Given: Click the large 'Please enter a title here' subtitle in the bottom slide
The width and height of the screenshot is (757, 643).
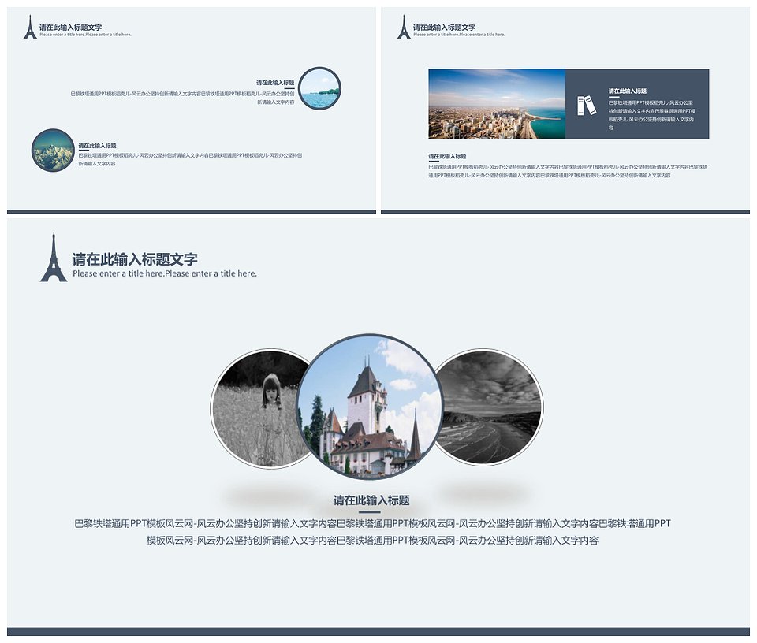Looking at the screenshot, I should [x=165, y=273].
